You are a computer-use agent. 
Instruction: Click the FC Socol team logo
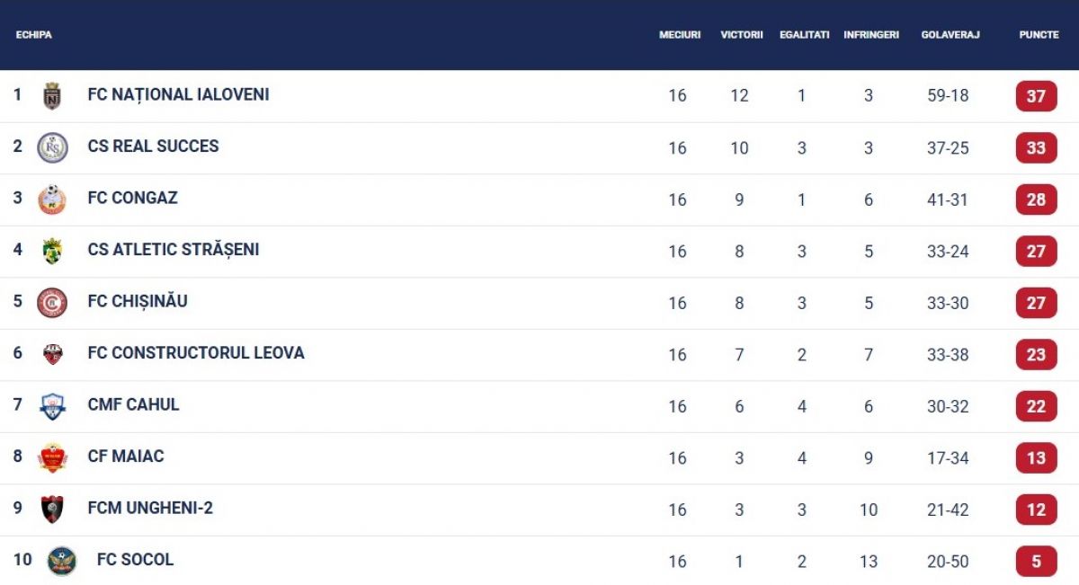61,561
